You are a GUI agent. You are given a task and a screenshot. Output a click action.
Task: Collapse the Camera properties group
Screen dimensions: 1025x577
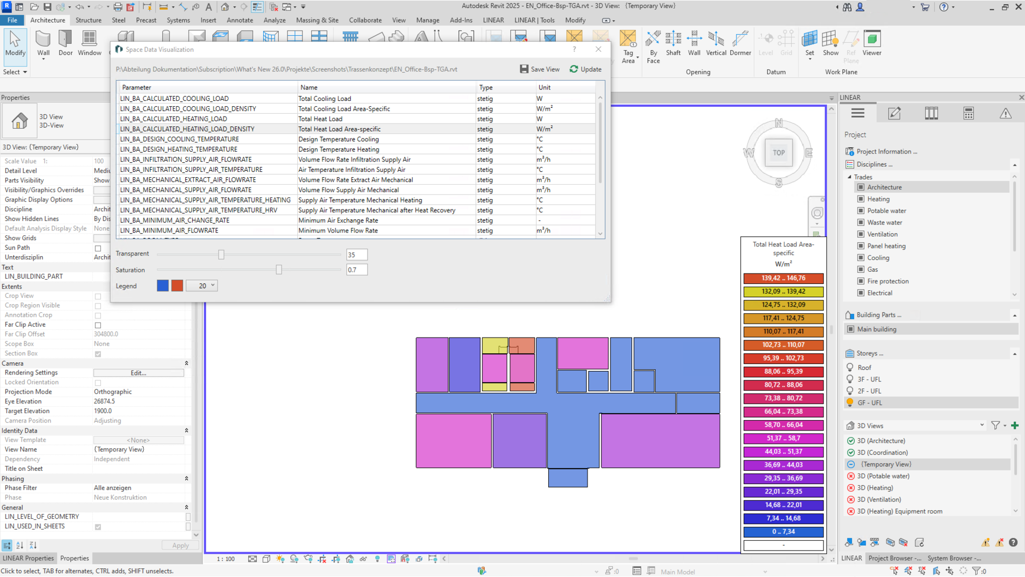186,364
